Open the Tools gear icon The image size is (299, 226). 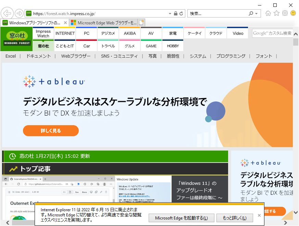[x=285, y=13]
